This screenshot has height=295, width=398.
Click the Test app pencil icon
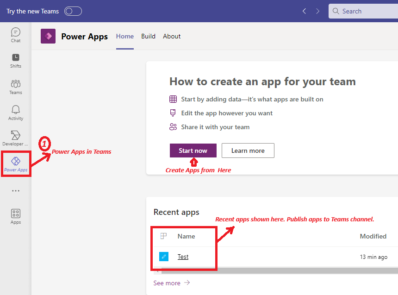tap(164, 257)
